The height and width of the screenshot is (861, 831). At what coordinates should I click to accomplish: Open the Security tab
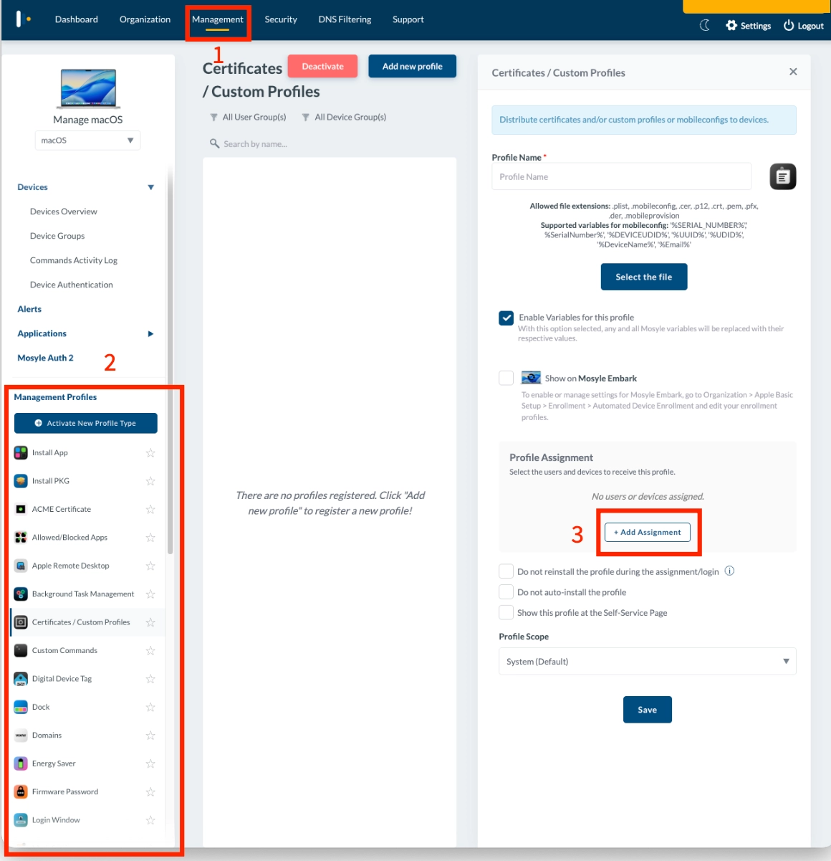(x=281, y=19)
